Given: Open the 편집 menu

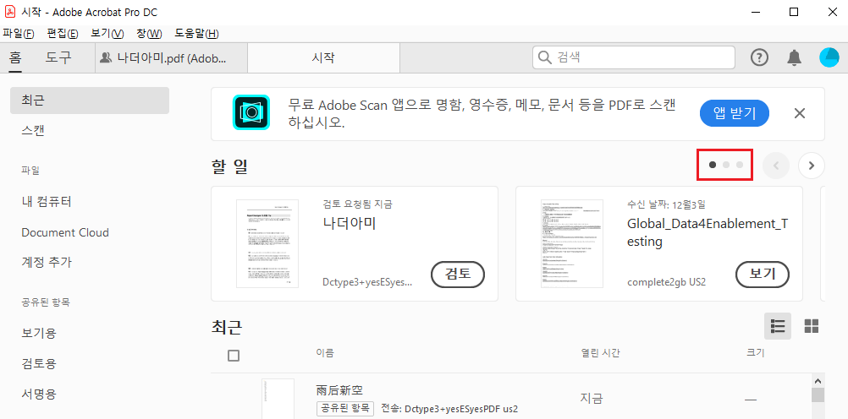Looking at the screenshot, I should (x=62, y=34).
